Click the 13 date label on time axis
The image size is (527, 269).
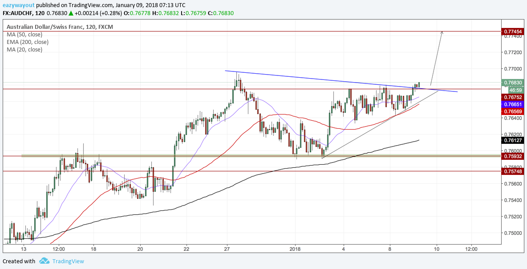[x=24, y=249]
